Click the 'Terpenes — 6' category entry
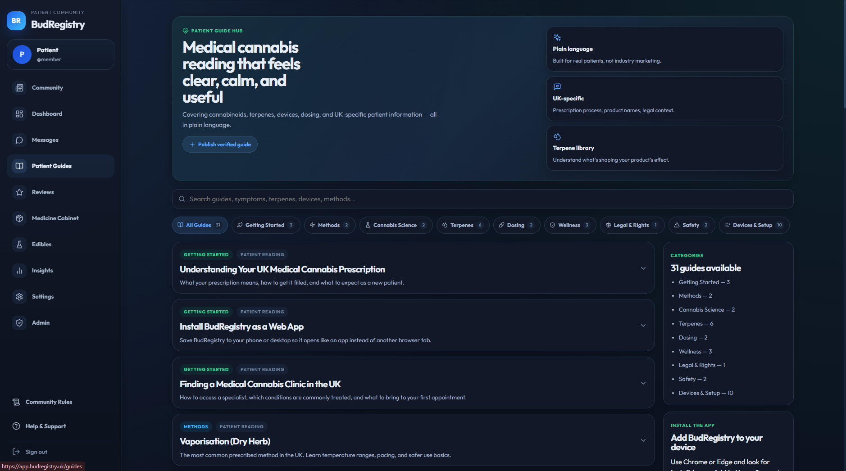 click(x=696, y=324)
